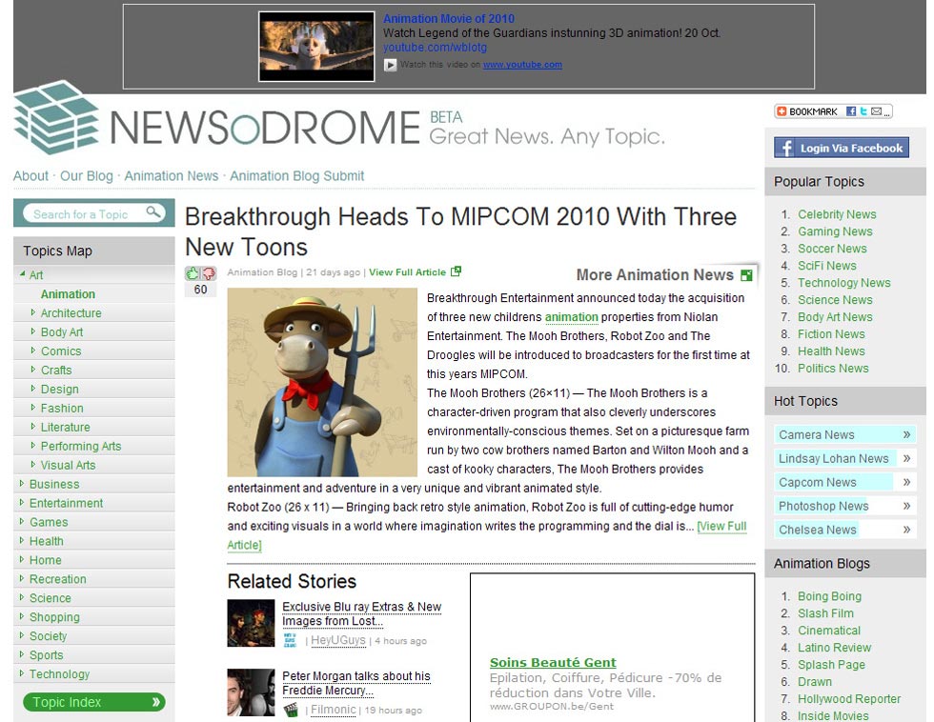Share via the Twitter bookmark icon
Screen dimensions: 934x722
863,111
